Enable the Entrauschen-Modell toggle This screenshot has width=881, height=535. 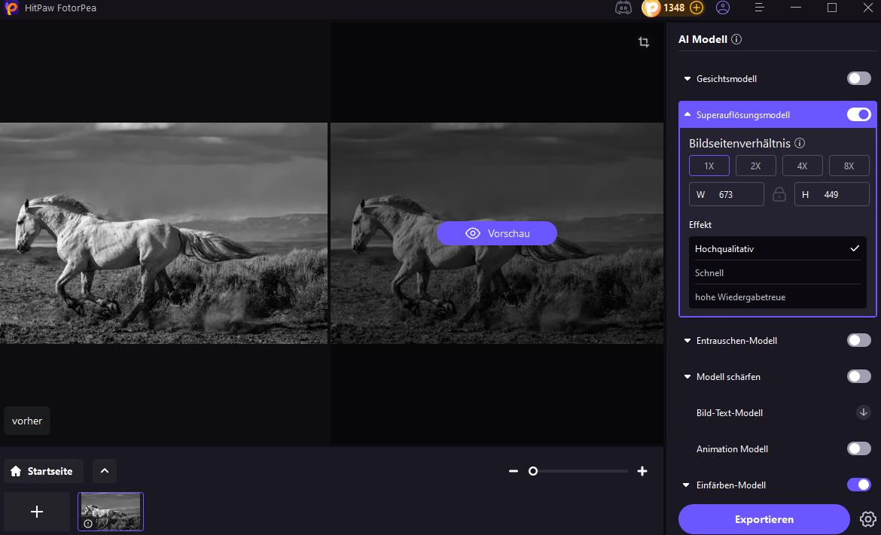(x=858, y=340)
